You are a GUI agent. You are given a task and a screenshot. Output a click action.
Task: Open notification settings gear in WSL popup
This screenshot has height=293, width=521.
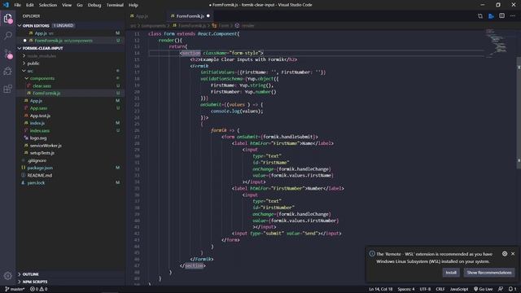tap(505, 254)
